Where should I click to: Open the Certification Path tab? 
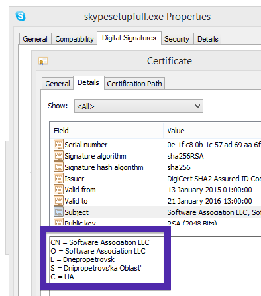tap(134, 84)
